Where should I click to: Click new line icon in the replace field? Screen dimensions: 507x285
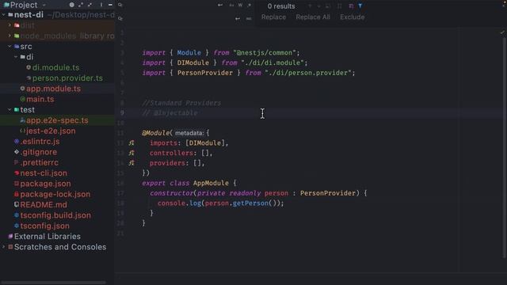[238, 19]
